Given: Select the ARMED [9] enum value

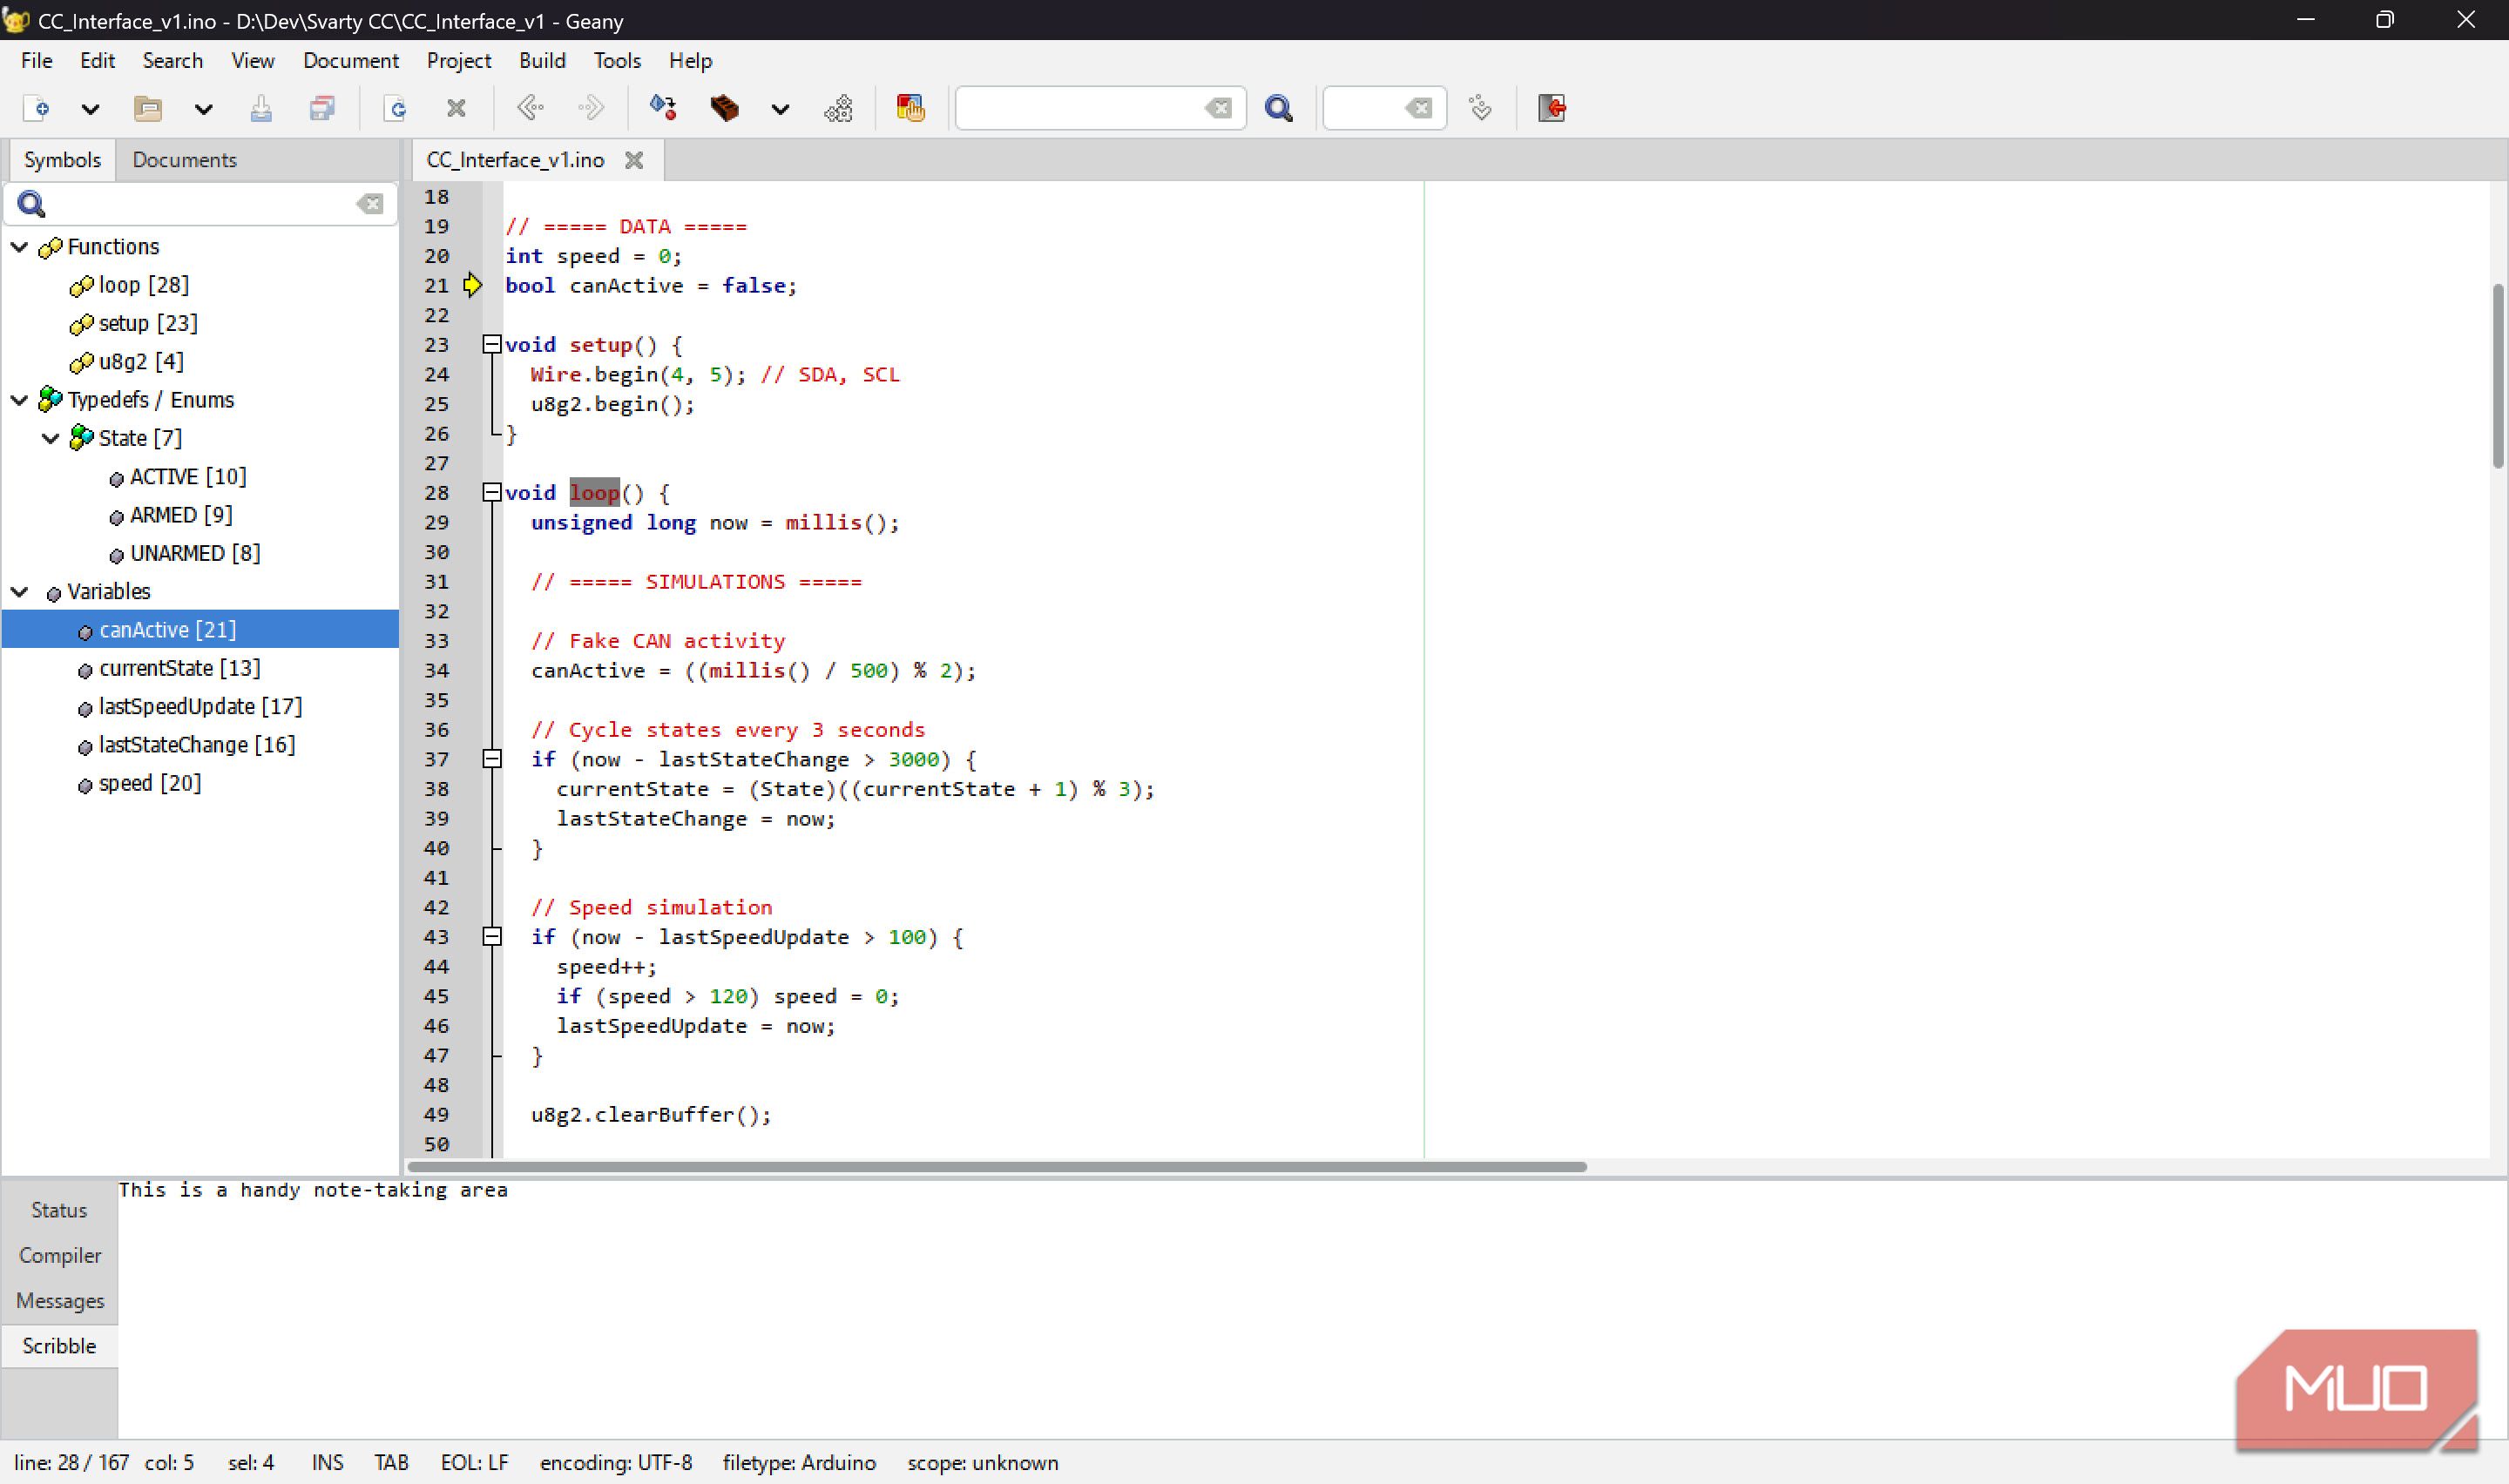Looking at the screenshot, I should (x=180, y=515).
